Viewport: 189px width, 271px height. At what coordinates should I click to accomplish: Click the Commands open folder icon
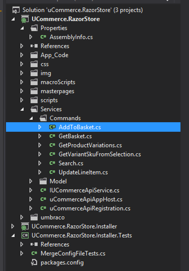(43, 118)
